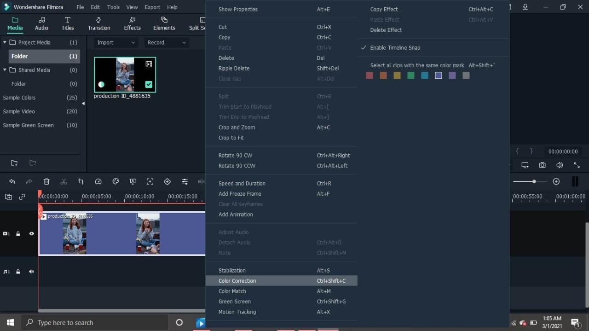Click the Undo icon above the timeline
This screenshot has height=331, width=589.
tap(12, 181)
